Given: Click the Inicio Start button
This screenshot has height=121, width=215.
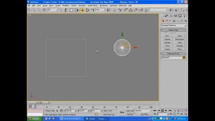Looking at the screenshot, I should (x=35, y=119).
